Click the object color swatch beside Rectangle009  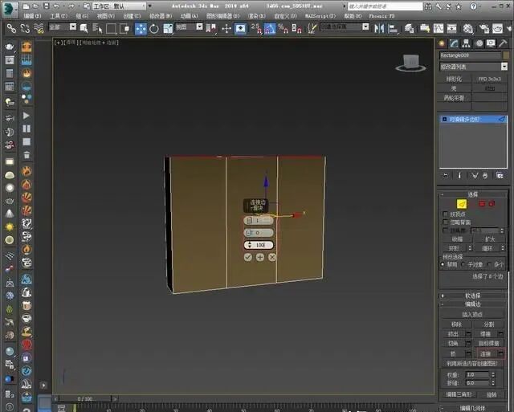[x=507, y=55]
